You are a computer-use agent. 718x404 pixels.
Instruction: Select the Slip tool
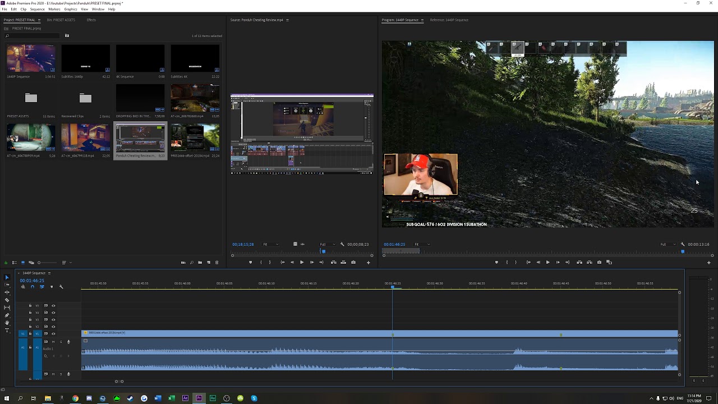click(x=7, y=307)
